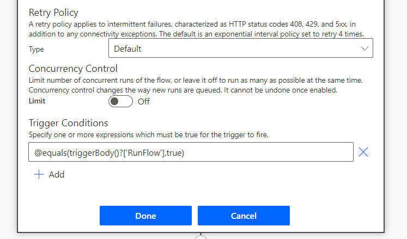The width and height of the screenshot is (407, 239).
Task: Click the retry policy description paragraph
Action: point(196,29)
